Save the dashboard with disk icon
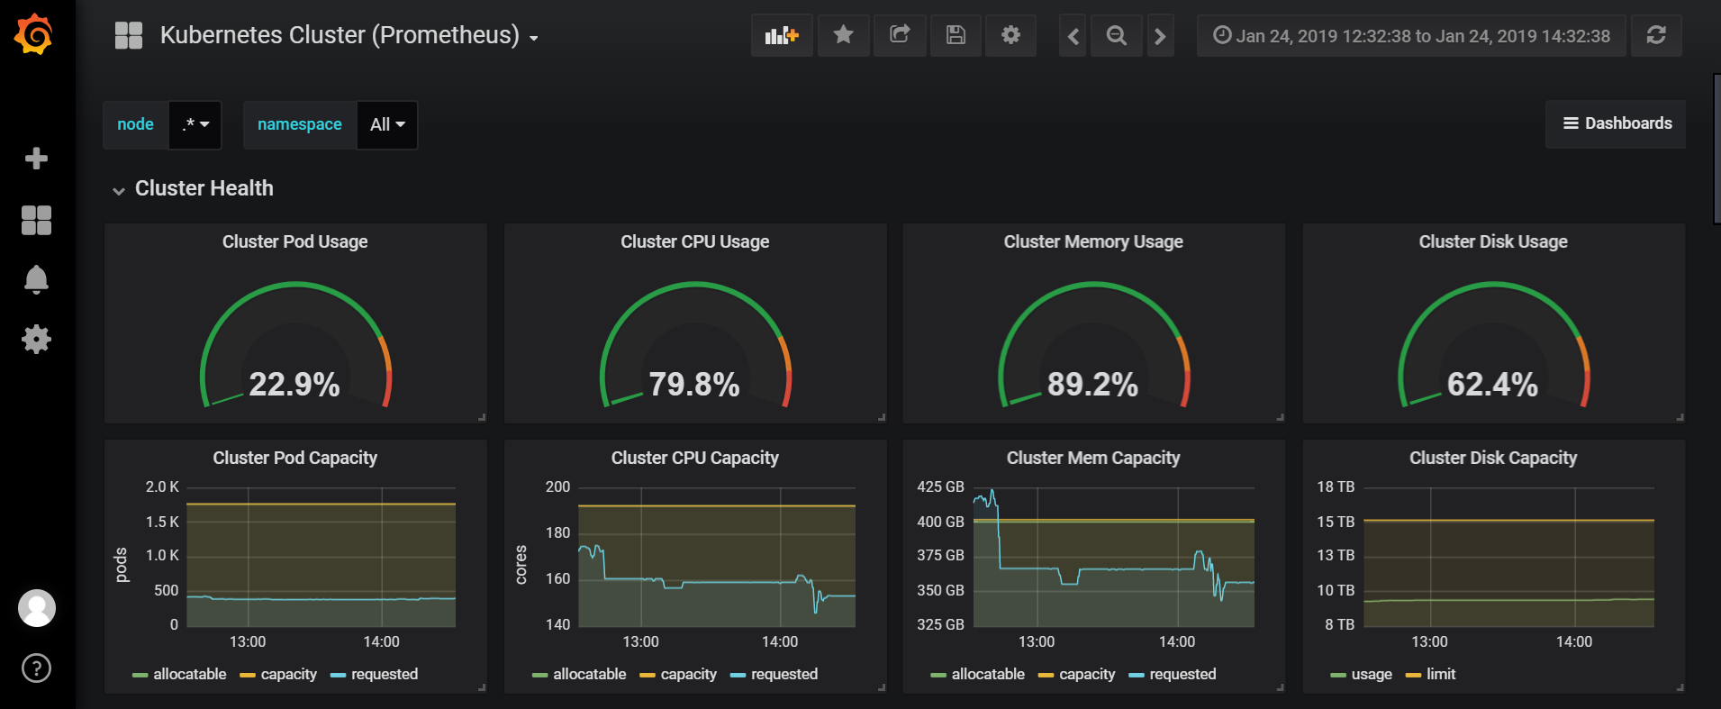 click(x=956, y=36)
